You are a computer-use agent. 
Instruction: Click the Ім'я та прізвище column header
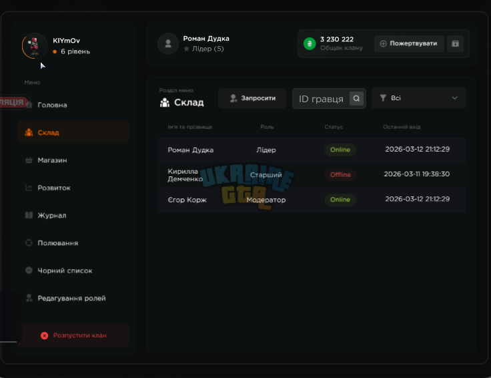pos(189,127)
